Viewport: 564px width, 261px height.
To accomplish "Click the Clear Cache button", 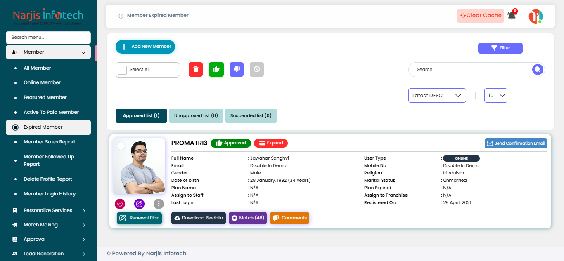I will [x=481, y=16].
